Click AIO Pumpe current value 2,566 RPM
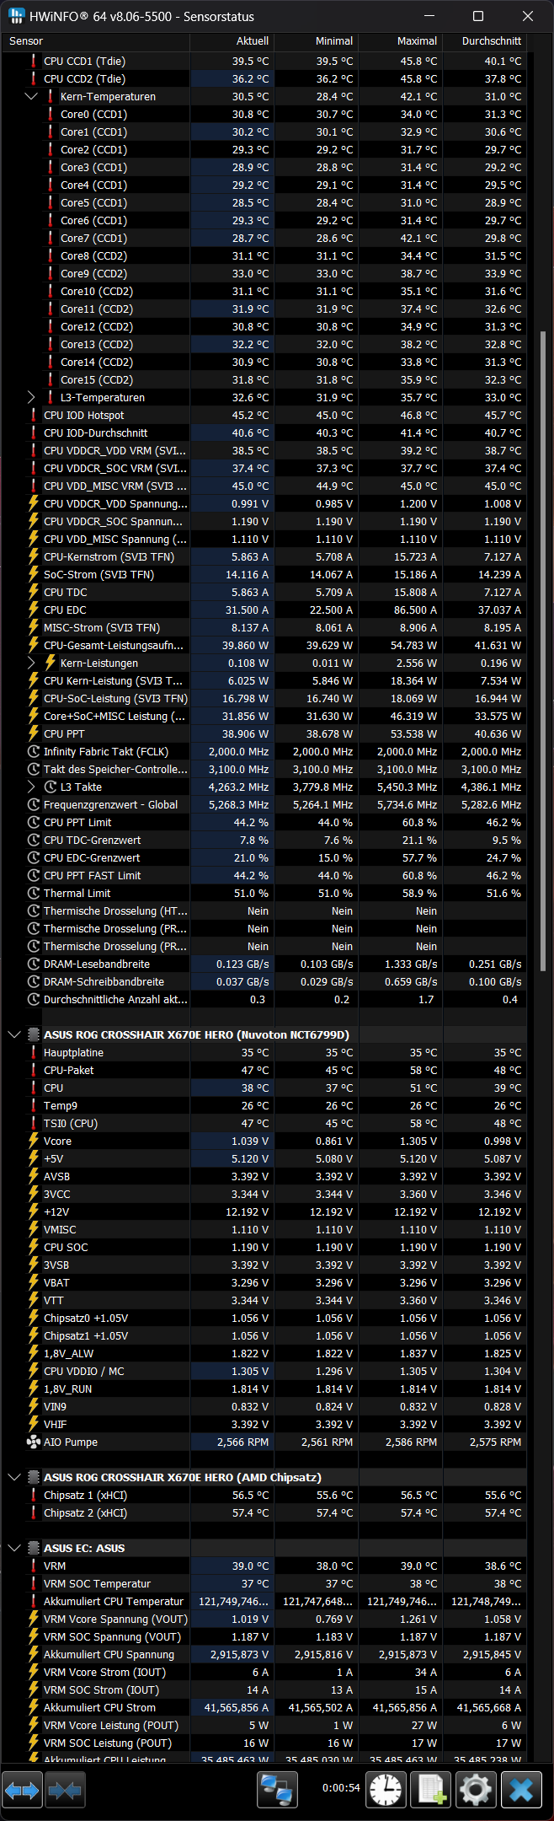 pos(242,1442)
